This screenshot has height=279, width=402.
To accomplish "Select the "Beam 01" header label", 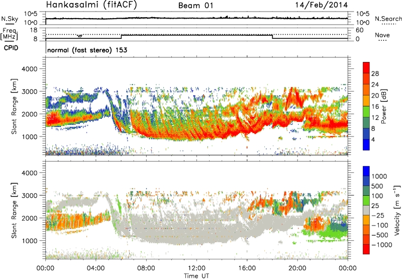I will tap(196, 6).
